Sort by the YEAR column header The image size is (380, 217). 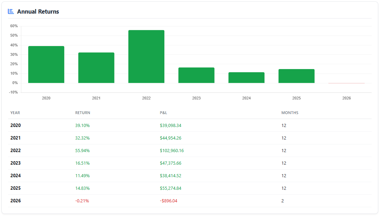(x=15, y=113)
